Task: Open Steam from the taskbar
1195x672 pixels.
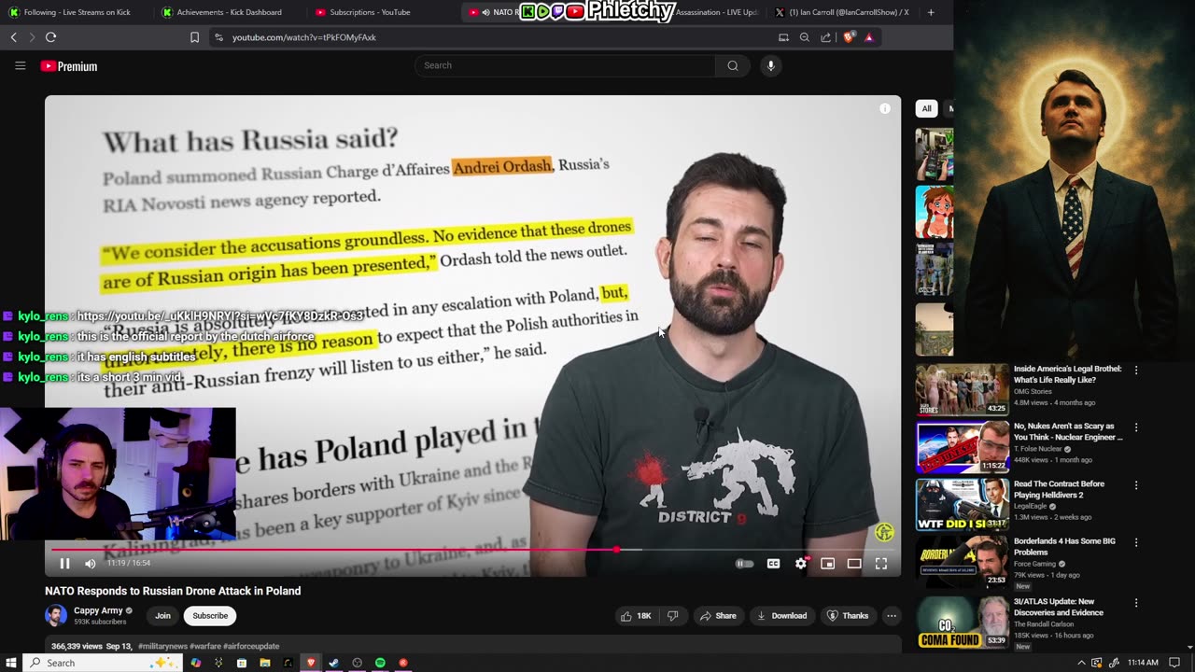Action: pos(333,663)
